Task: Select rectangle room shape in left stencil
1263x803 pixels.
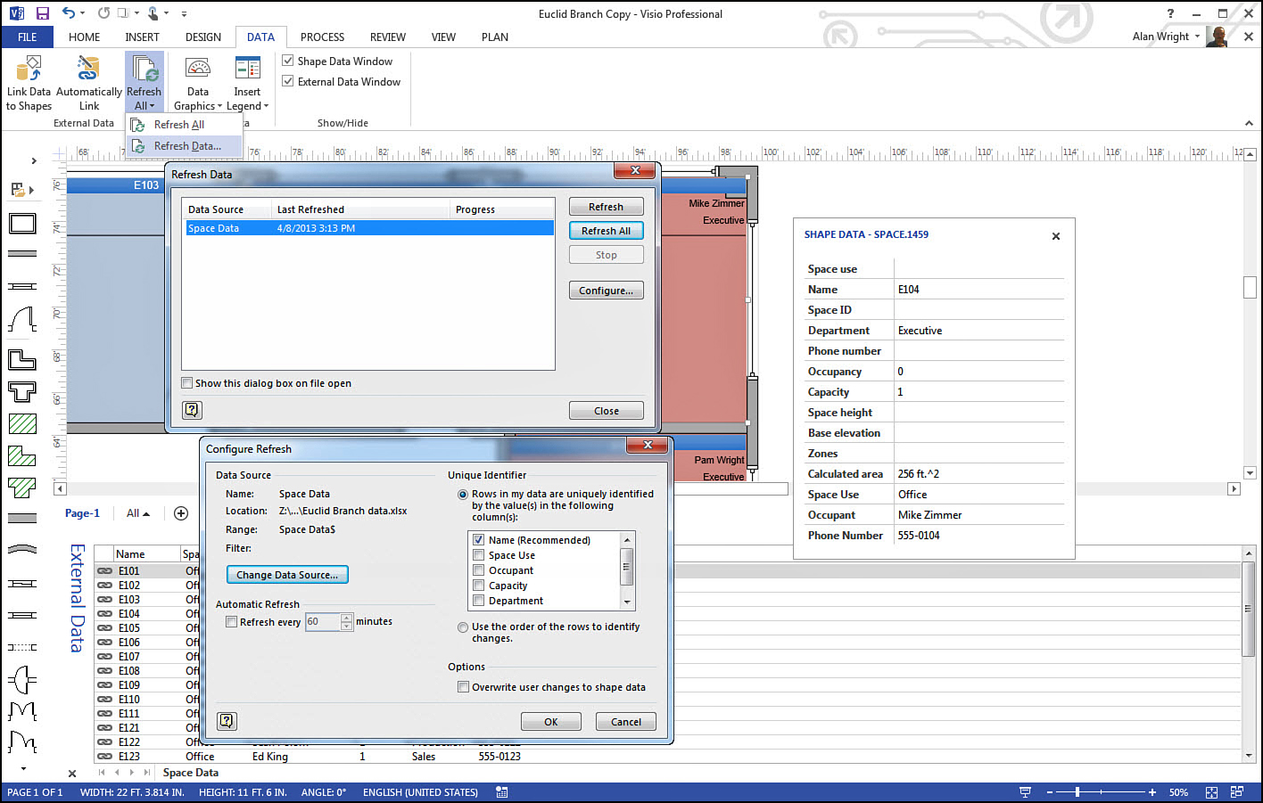Action: click(x=22, y=223)
